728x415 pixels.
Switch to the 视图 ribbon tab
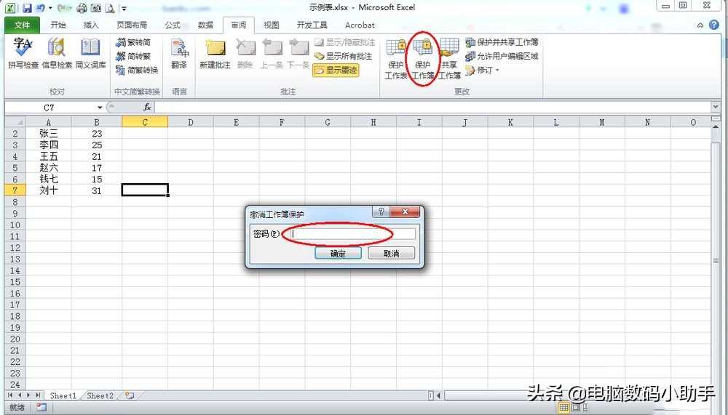(x=271, y=25)
